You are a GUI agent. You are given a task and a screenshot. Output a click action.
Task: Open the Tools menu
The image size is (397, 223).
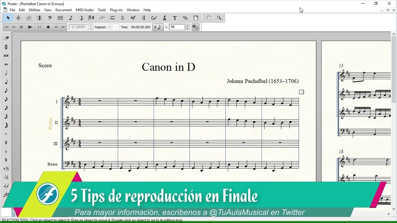pyautogui.click(x=102, y=10)
